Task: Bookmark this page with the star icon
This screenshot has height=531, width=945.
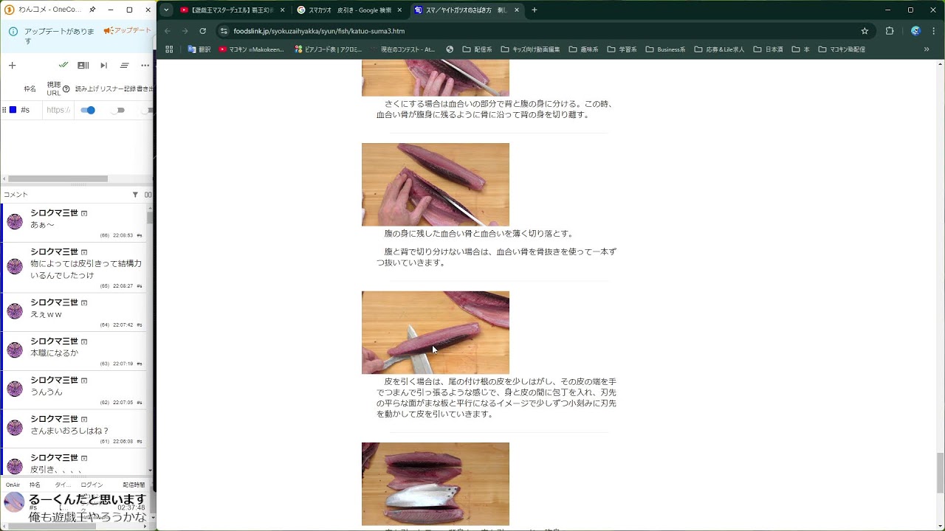Action: click(x=865, y=31)
